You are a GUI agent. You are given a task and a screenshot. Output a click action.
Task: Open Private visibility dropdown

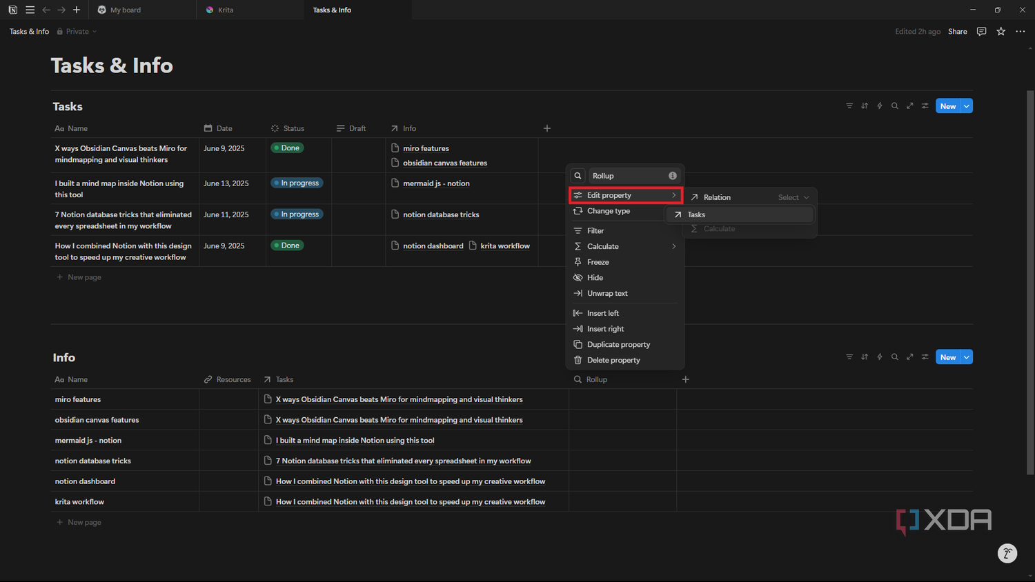coord(77,32)
